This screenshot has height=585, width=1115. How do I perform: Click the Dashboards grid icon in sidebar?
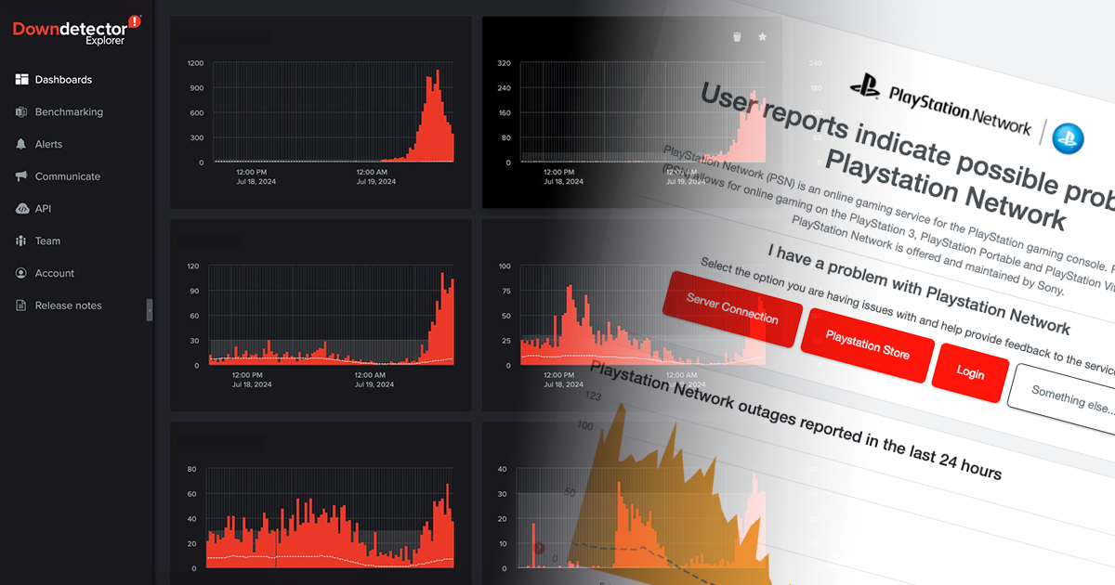point(21,80)
